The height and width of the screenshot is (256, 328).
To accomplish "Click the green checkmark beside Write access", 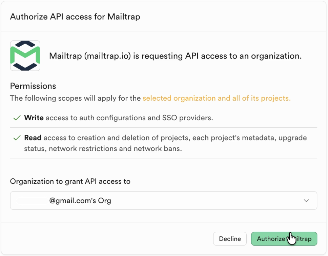I will pos(17,118).
